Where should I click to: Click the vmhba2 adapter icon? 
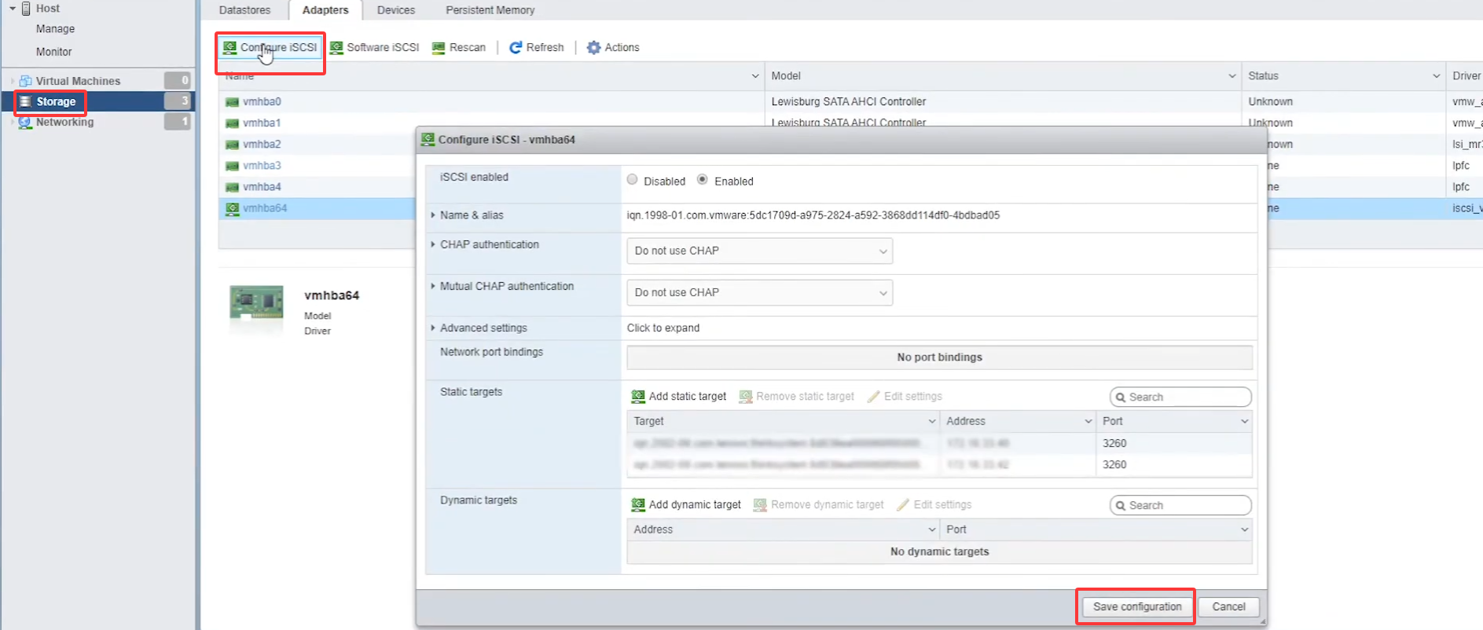[x=232, y=145]
